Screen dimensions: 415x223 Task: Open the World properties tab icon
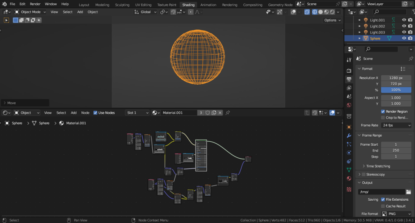[349, 105]
